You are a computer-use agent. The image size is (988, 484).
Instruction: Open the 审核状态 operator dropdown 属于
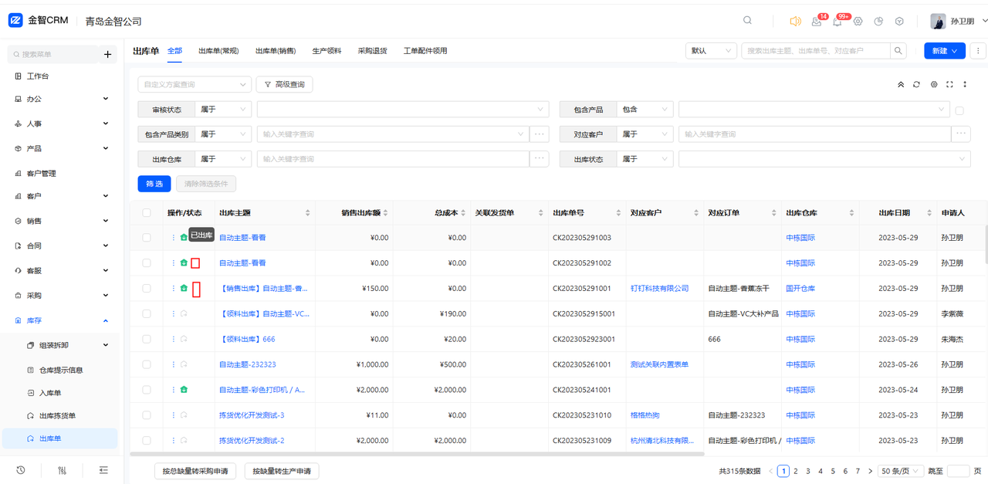click(x=223, y=110)
